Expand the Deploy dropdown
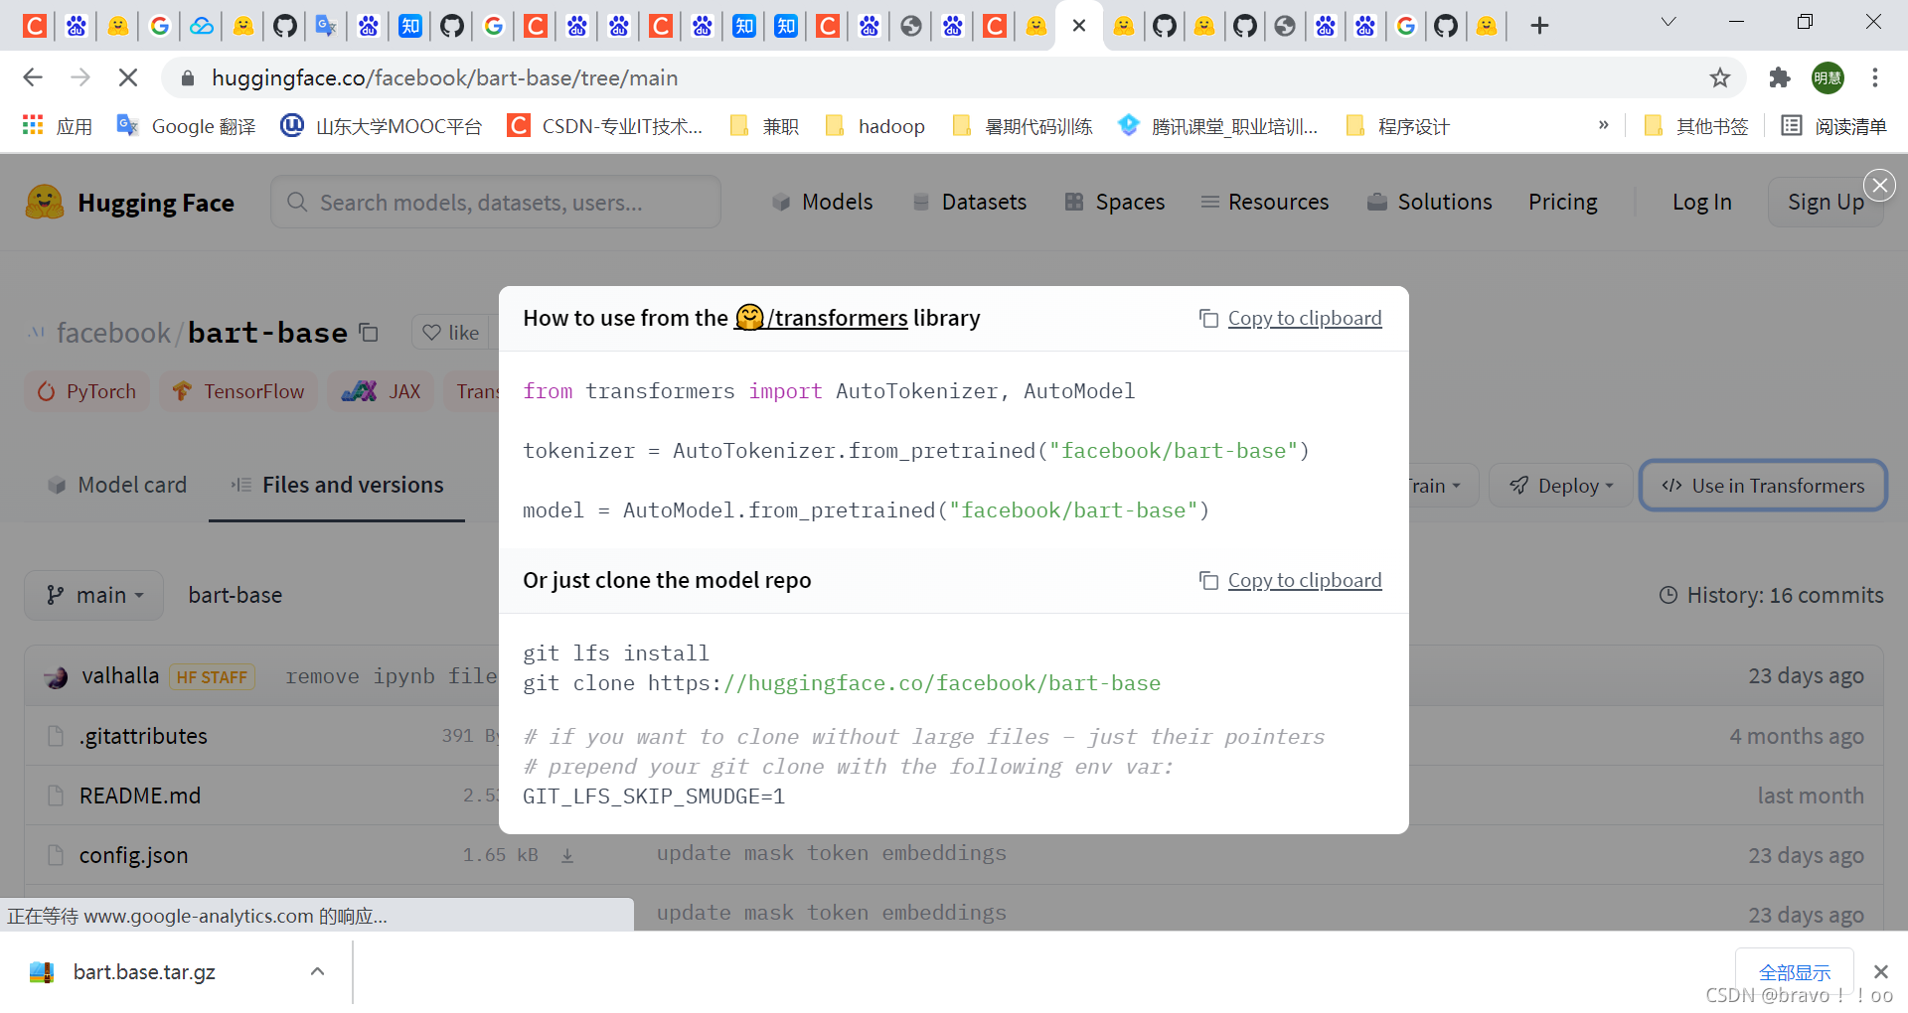This screenshot has width=1908, height=1013. (1561, 486)
